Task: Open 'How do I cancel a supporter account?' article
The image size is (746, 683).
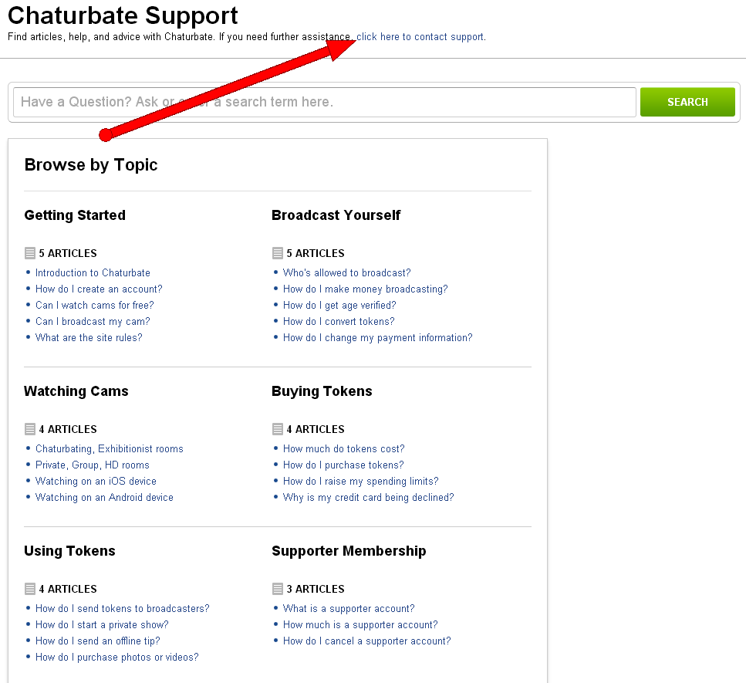Action: click(x=366, y=641)
